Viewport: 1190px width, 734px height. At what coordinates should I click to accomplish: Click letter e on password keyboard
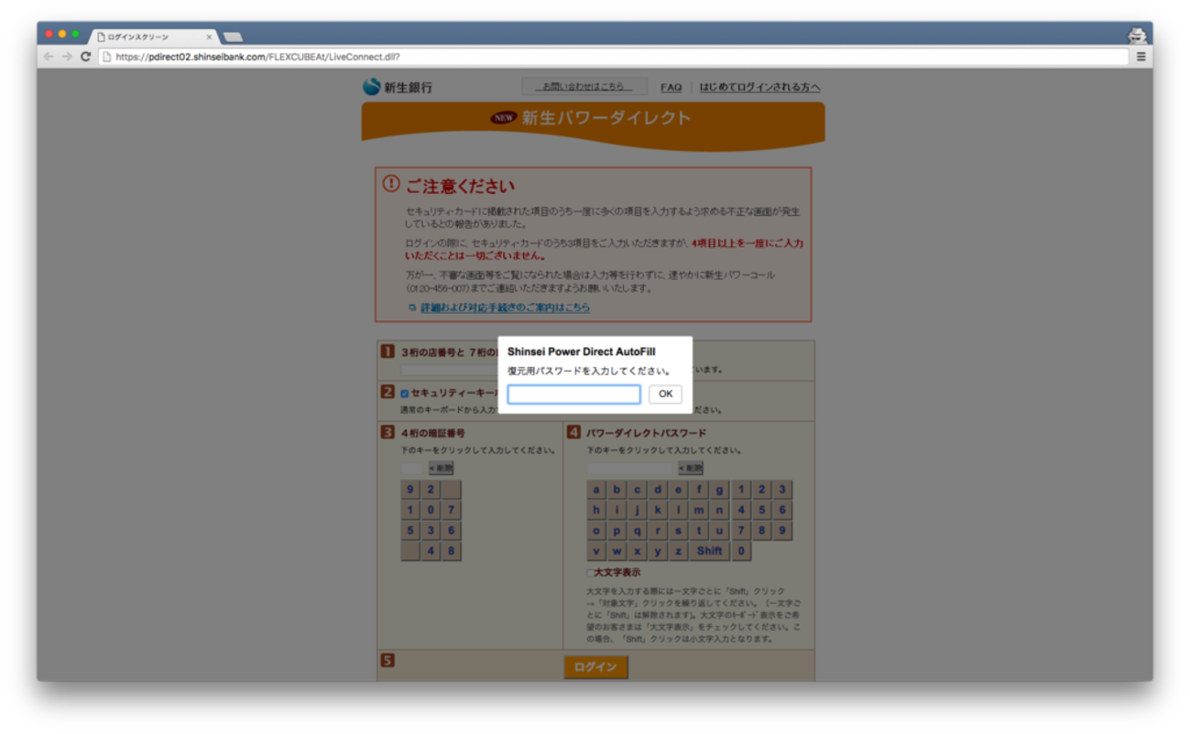(x=679, y=490)
